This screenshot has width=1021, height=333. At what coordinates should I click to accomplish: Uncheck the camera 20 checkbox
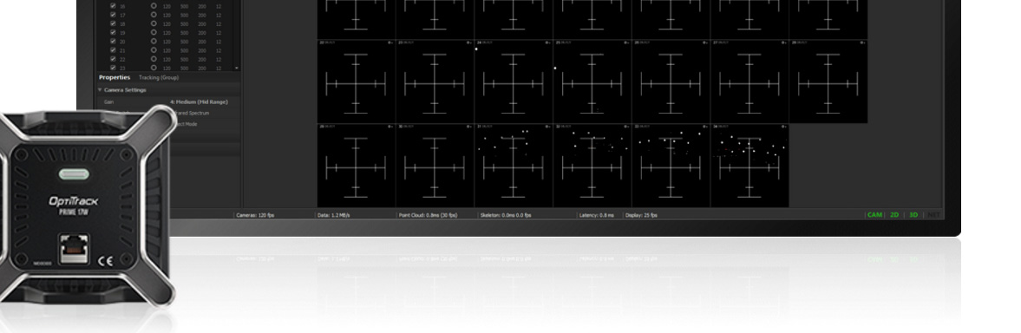click(x=113, y=41)
